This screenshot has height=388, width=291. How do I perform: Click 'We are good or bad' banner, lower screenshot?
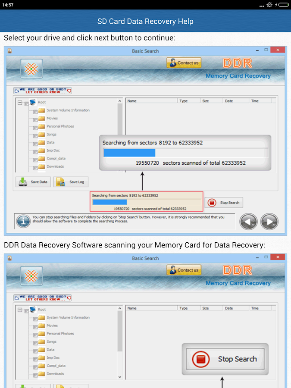(x=43, y=298)
